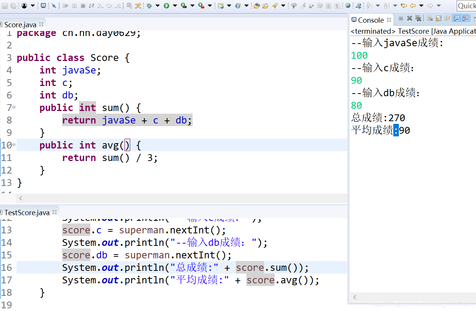Image resolution: width=476 pixels, height=311 pixels.
Task: Click the External Tools run icon
Action: pyautogui.click(x=201, y=6)
